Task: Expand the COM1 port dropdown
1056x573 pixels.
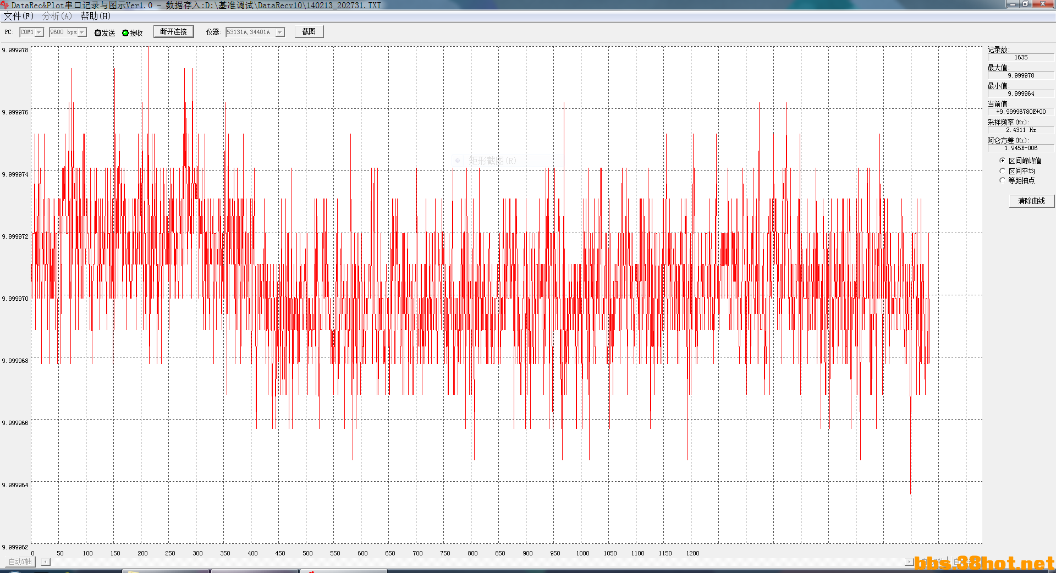Action: [39, 32]
